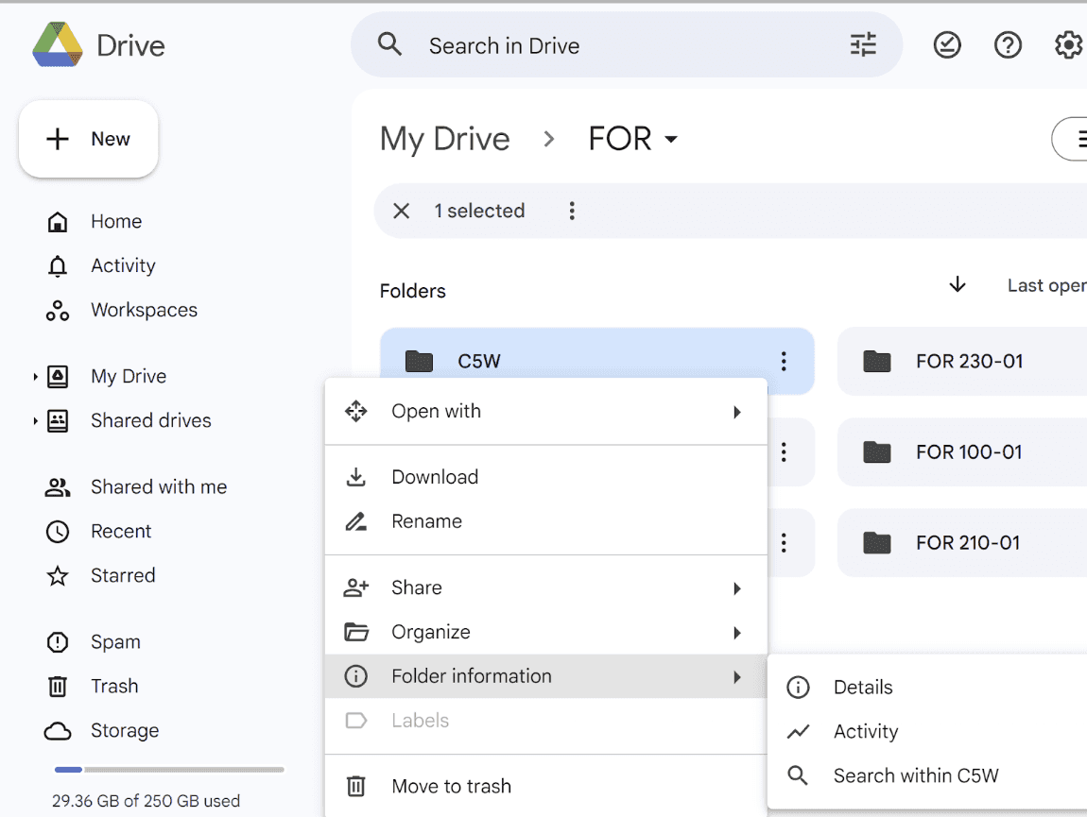Open the FOR 100-01 folder
The width and height of the screenshot is (1087, 817).
(962, 451)
